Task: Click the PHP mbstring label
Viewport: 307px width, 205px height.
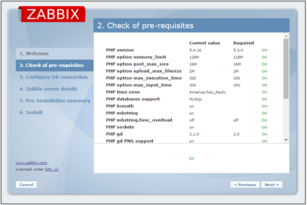Action: tap(122, 113)
